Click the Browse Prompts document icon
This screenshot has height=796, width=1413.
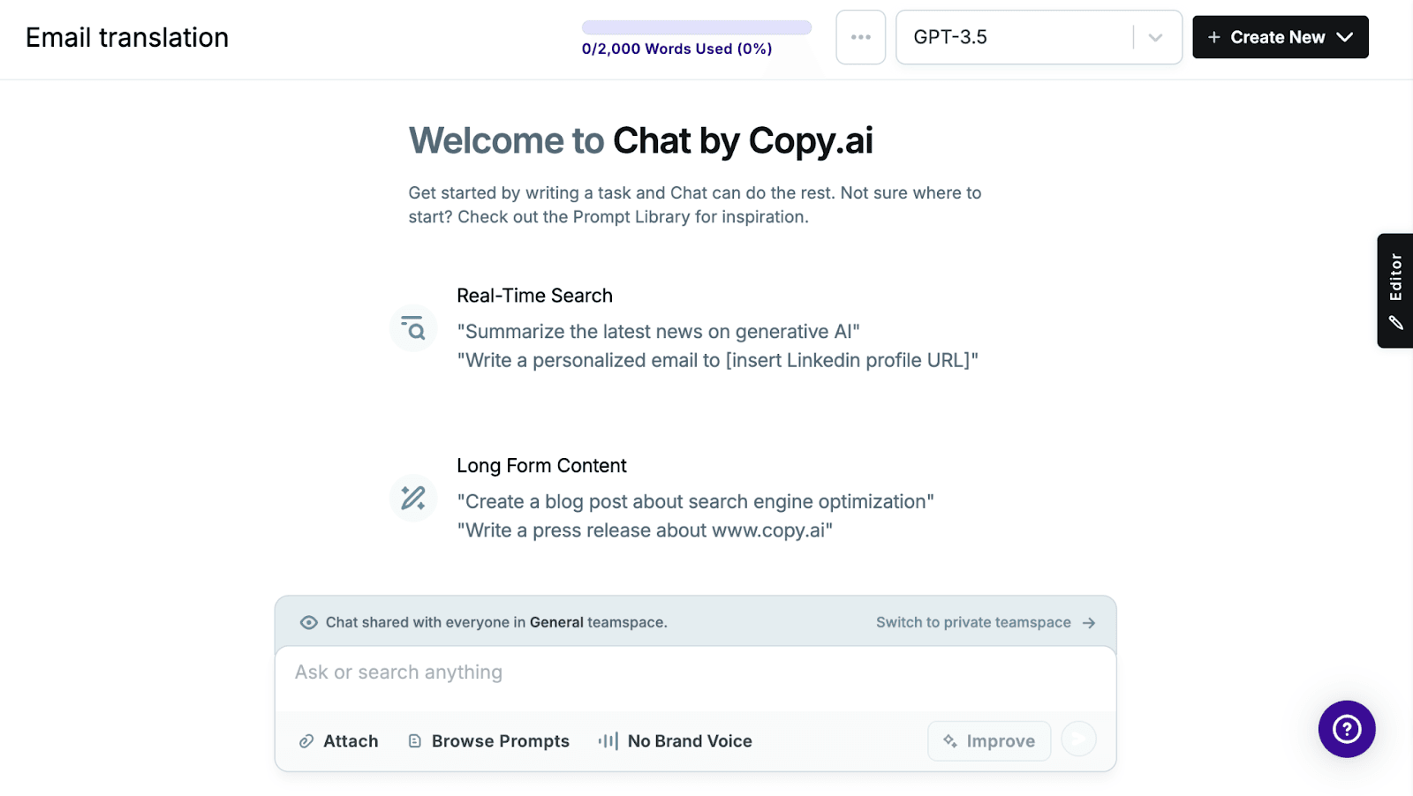[x=414, y=741]
